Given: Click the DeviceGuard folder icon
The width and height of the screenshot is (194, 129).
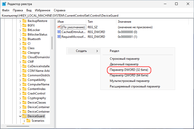Looking at the screenshot, I should (x=24, y=116).
